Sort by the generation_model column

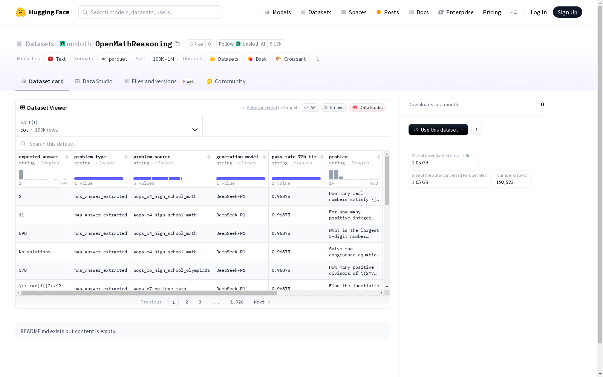264,157
